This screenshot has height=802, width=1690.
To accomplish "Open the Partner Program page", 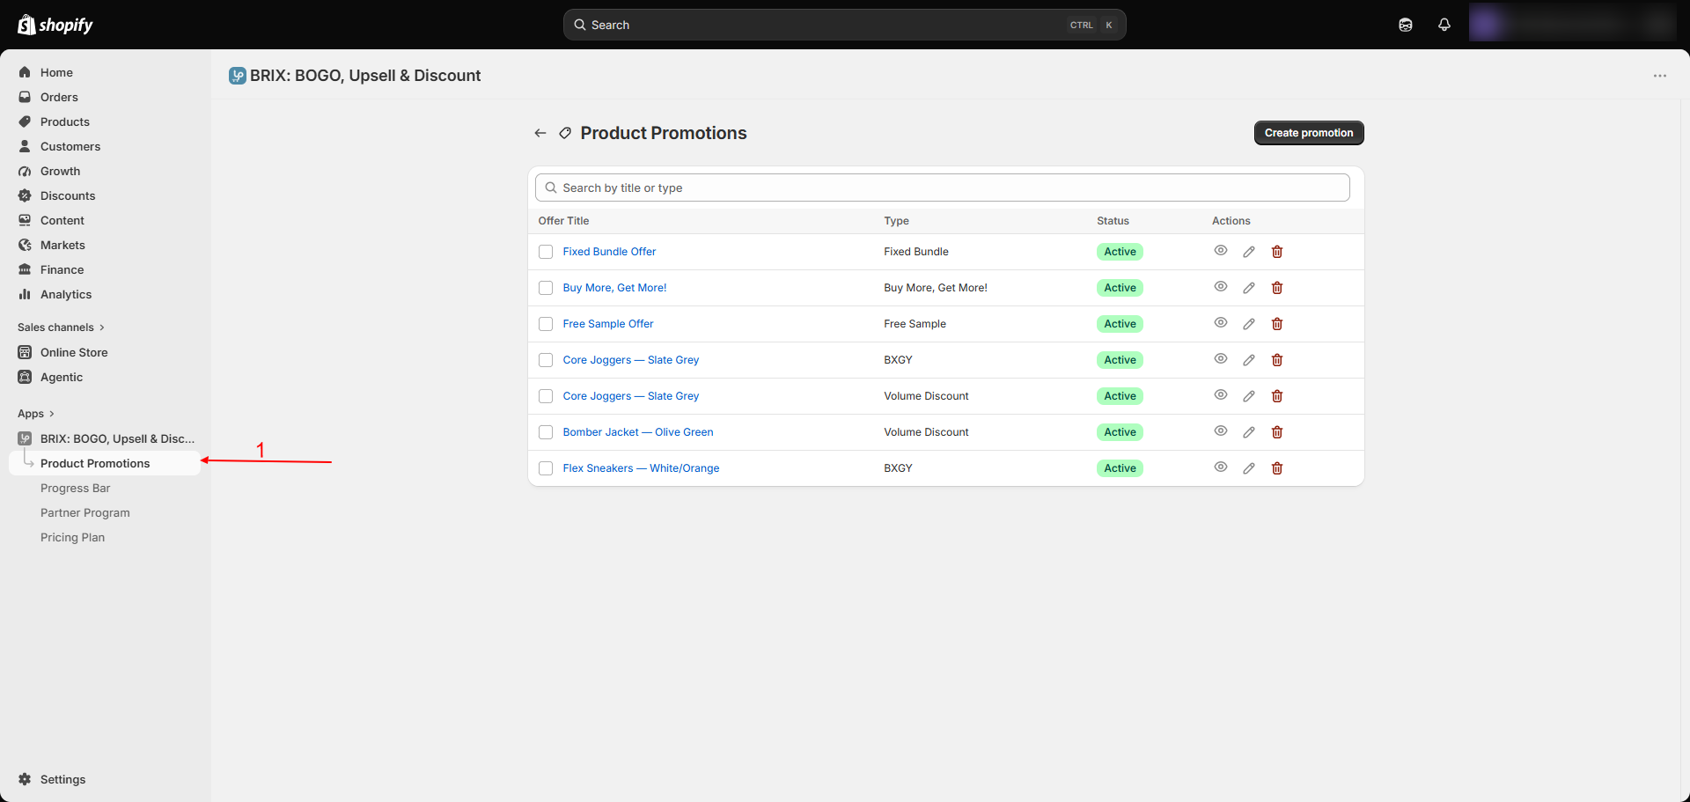I will [x=85, y=512].
